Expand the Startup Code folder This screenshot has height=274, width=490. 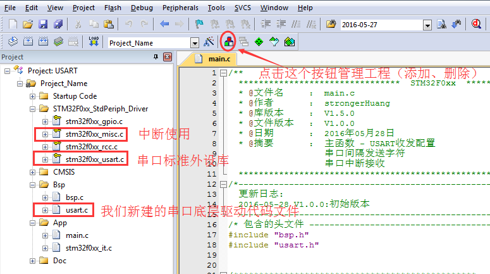coord(32,96)
